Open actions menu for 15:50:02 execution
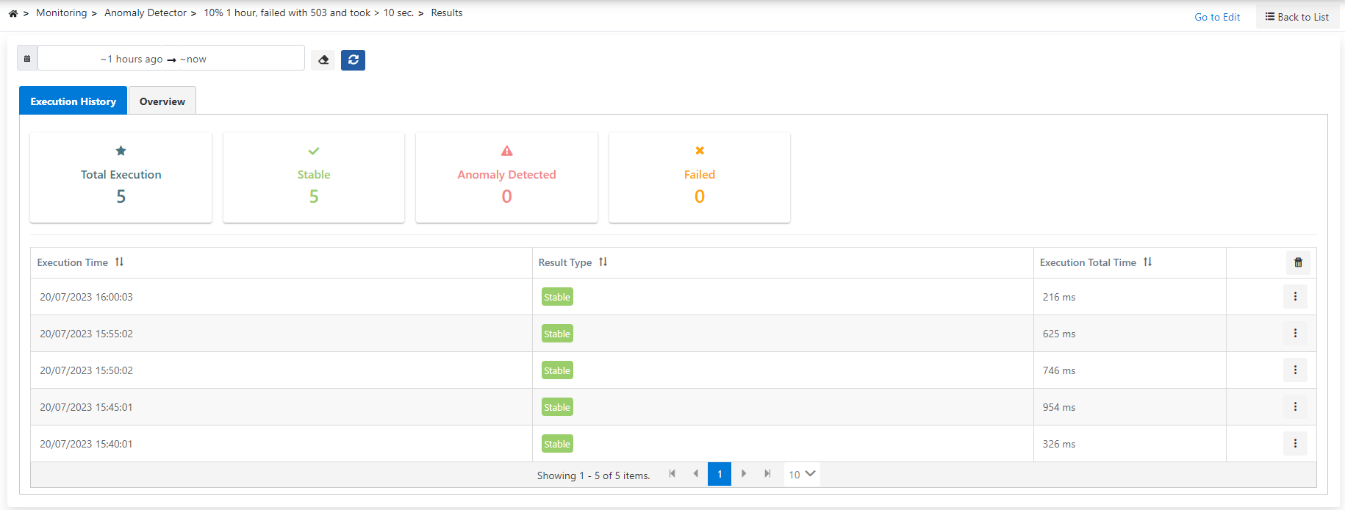Image resolution: width=1345 pixels, height=510 pixels. [1295, 370]
